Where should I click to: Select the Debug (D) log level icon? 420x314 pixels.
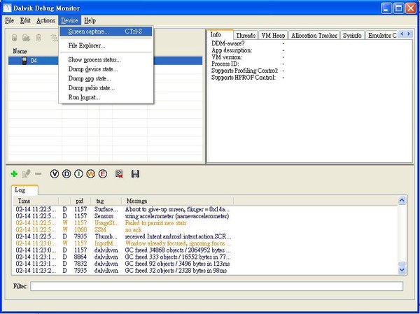pyautogui.click(x=67, y=173)
